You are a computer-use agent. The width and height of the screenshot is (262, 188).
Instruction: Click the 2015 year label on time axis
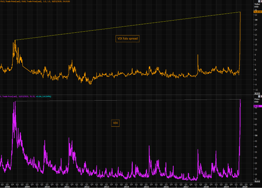(146, 187)
